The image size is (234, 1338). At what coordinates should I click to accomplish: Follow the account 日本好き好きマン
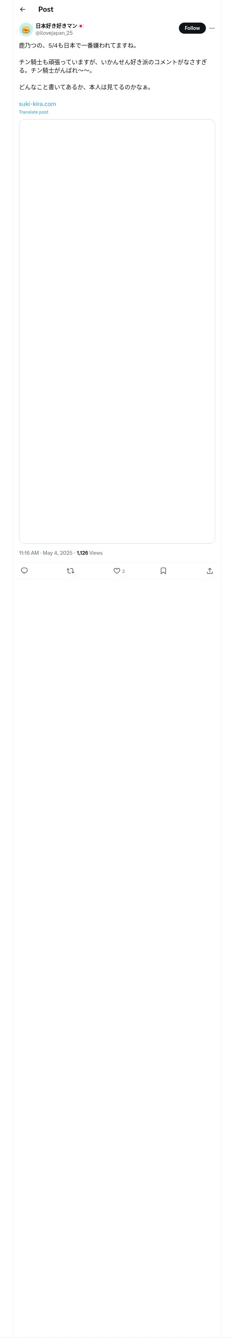pyautogui.click(x=192, y=28)
